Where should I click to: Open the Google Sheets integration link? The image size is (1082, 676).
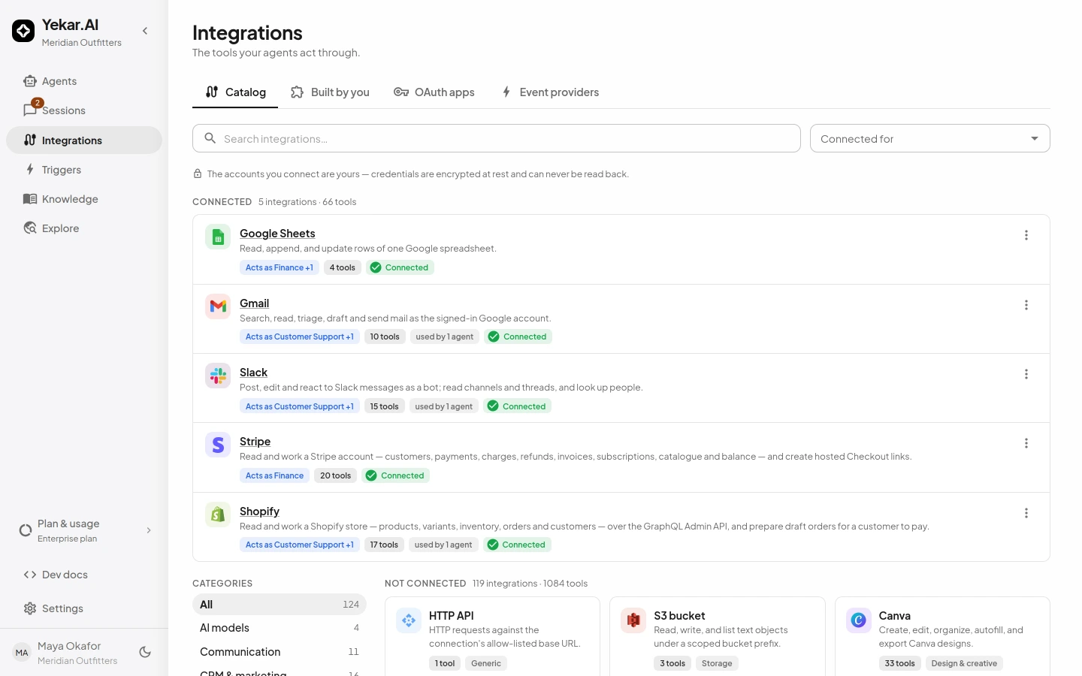[x=277, y=234]
